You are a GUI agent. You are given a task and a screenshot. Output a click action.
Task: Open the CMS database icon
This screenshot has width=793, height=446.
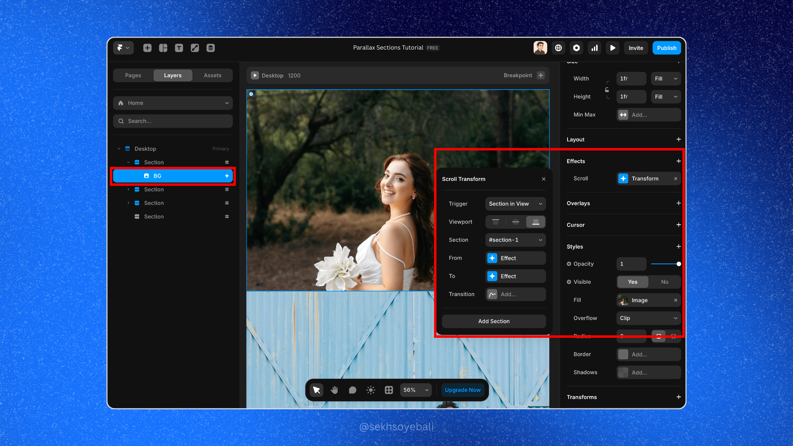click(211, 48)
